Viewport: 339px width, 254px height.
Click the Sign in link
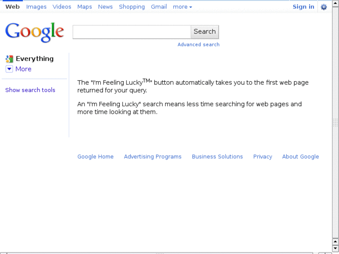(304, 7)
